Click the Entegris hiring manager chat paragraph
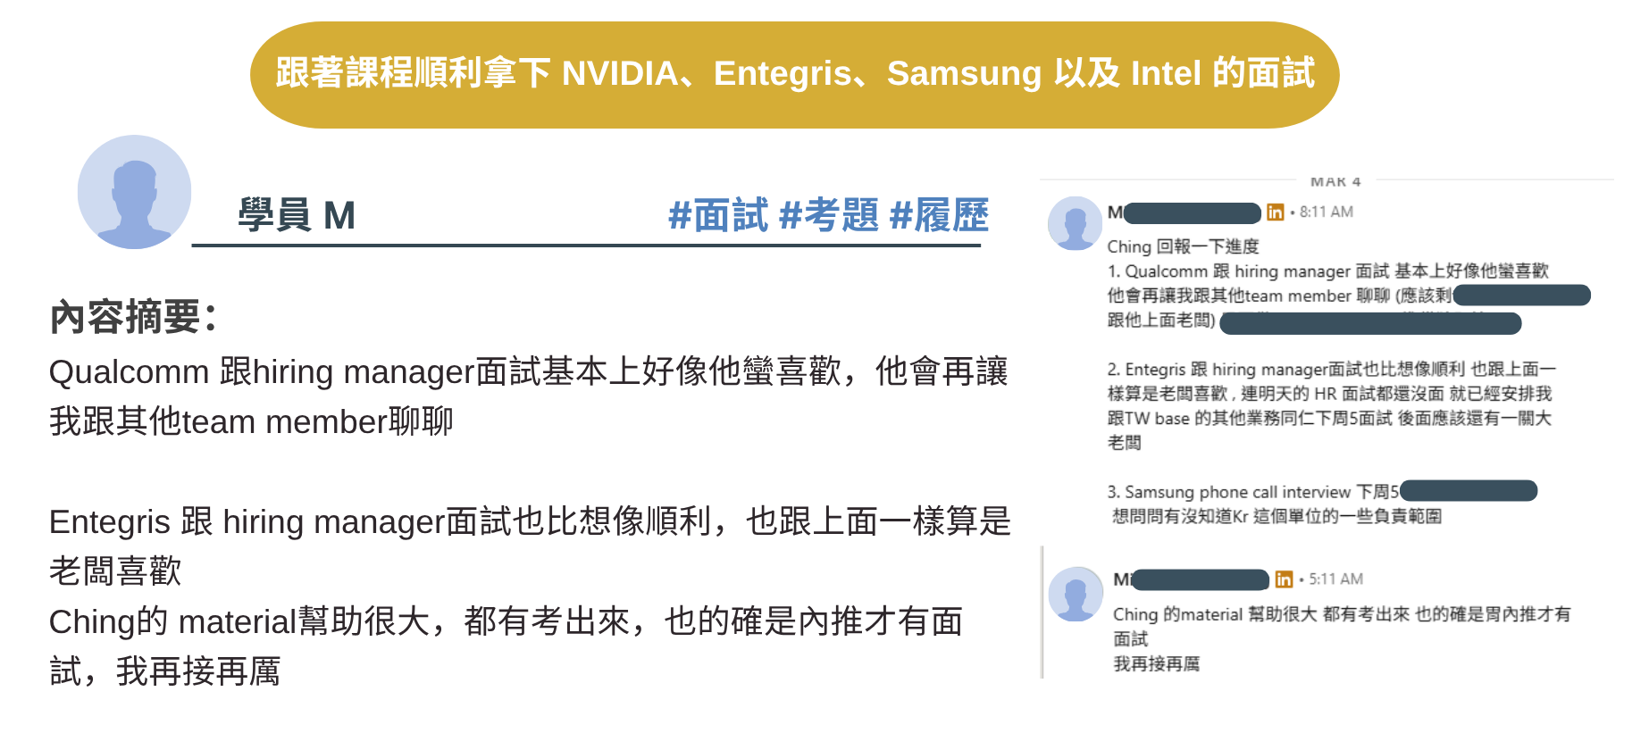Screen dimensions: 1649x733 [x=1331, y=405]
